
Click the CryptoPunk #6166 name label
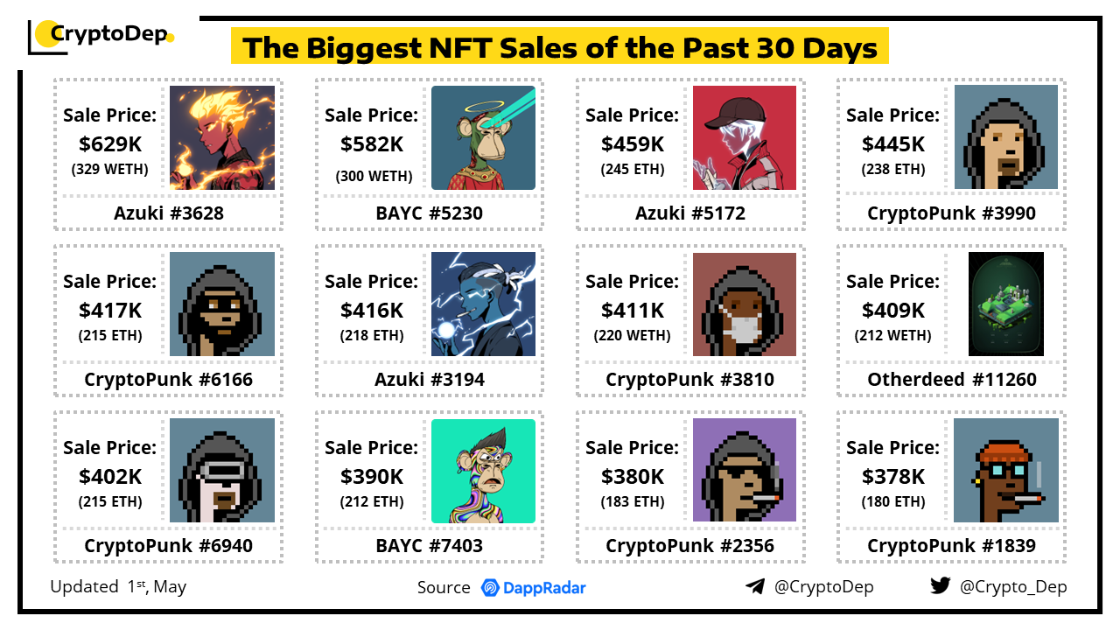pyautogui.click(x=168, y=380)
